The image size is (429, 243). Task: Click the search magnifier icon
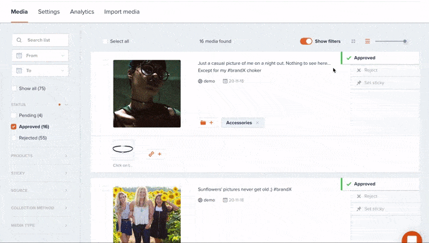point(19,40)
